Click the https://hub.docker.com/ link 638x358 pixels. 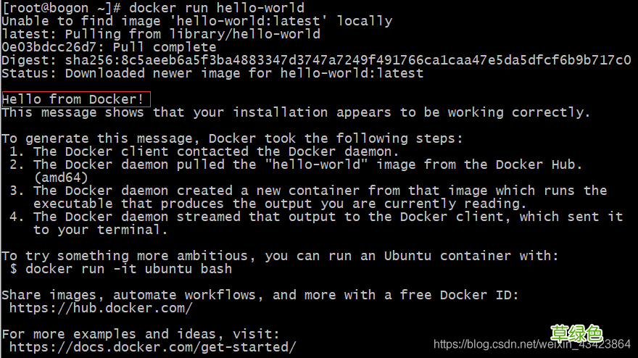101,308
